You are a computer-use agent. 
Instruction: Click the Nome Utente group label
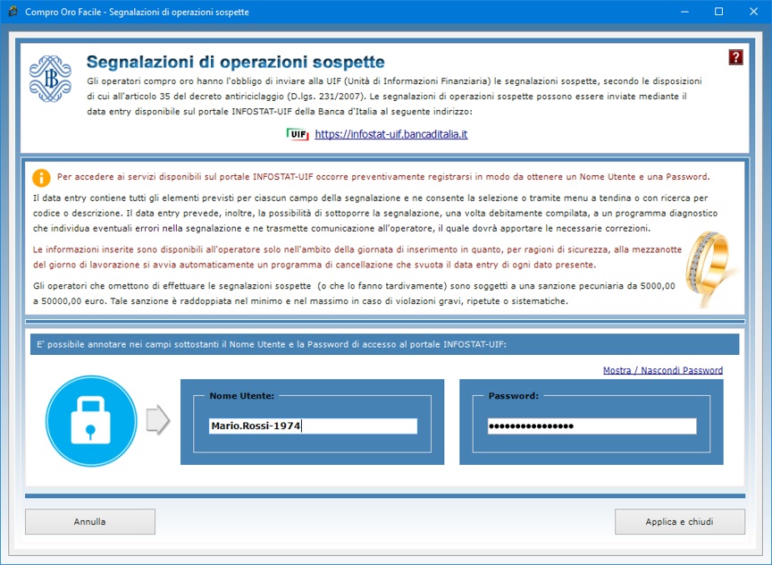pos(241,395)
